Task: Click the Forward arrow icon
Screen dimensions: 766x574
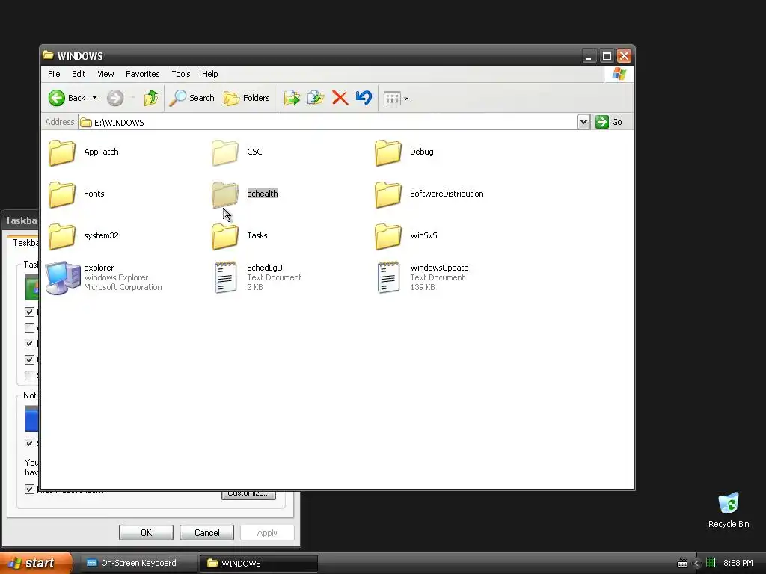Action: 115,98
